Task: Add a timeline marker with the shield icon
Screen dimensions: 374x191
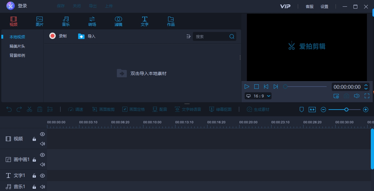Action: (302, 110)
